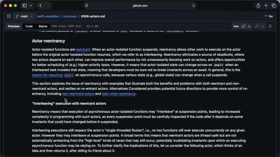Edit this file with pencil icon
The height and width of the screenshot is (157, 280).
tap(257, 26)
